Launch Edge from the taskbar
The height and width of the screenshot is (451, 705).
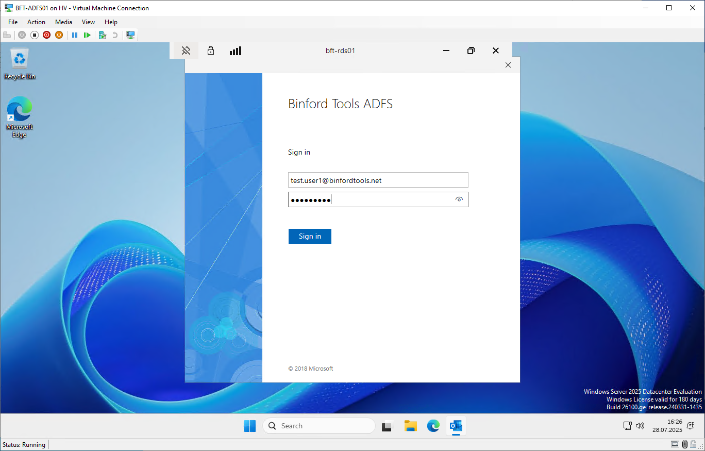433,426
